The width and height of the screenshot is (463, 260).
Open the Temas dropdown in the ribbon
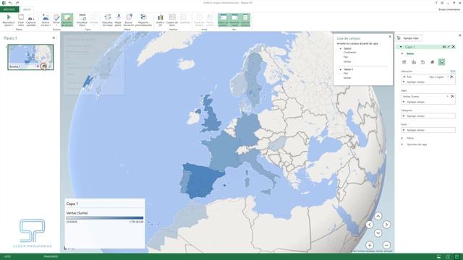(x=56, y=20)
